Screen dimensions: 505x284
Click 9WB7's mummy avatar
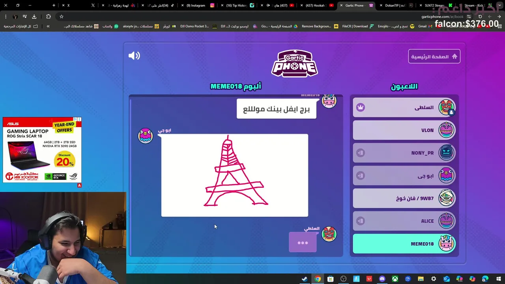(446, 198)
